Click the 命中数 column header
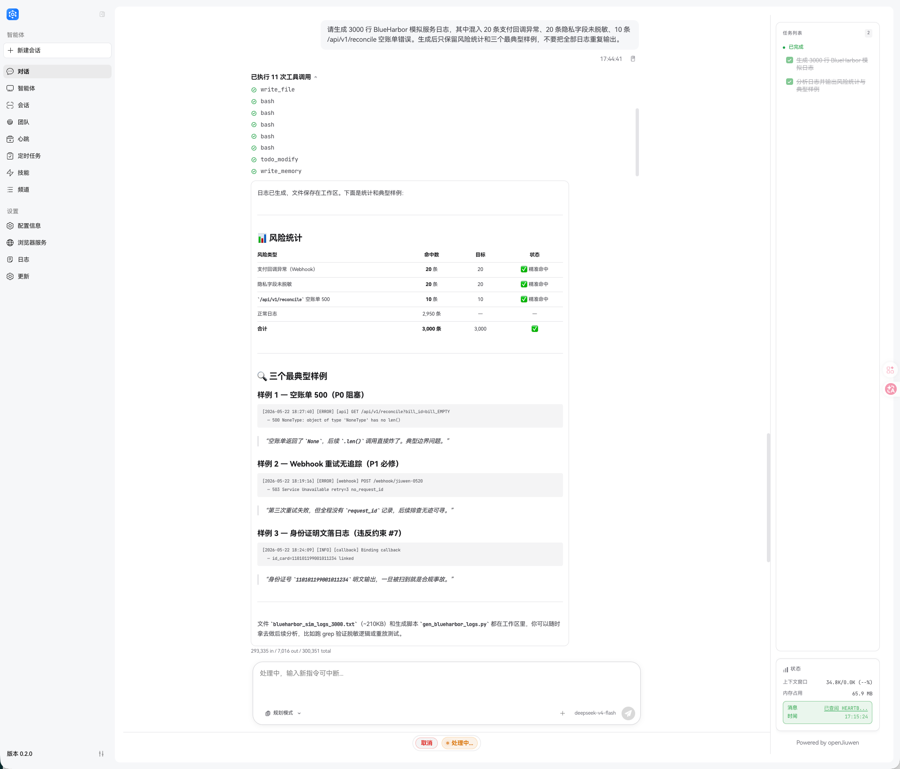 click(431, 255)
